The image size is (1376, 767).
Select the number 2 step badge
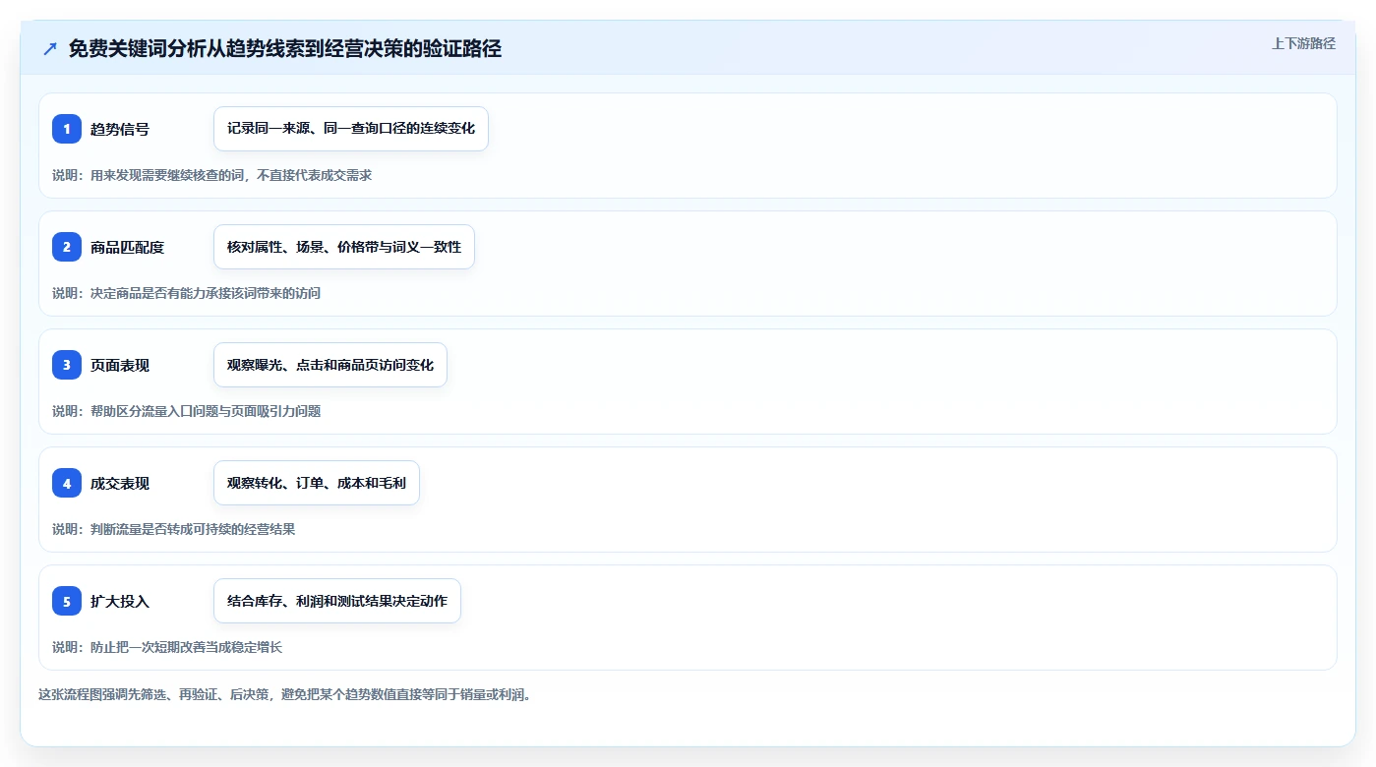coord(67,247)
